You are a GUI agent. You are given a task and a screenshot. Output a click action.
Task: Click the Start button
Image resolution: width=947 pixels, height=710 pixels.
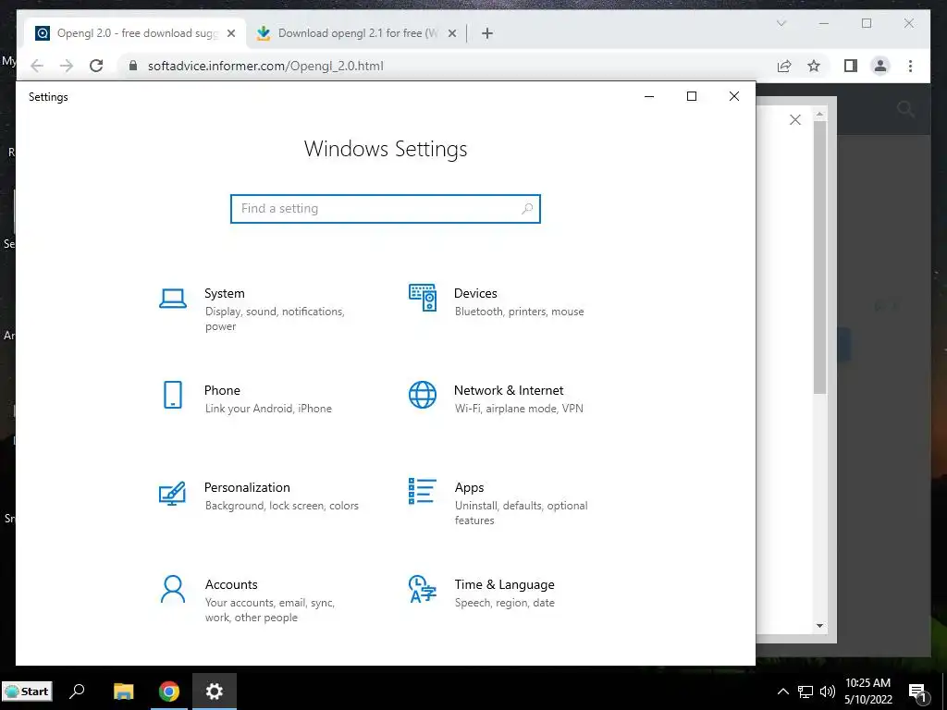(x=27, y=692)
